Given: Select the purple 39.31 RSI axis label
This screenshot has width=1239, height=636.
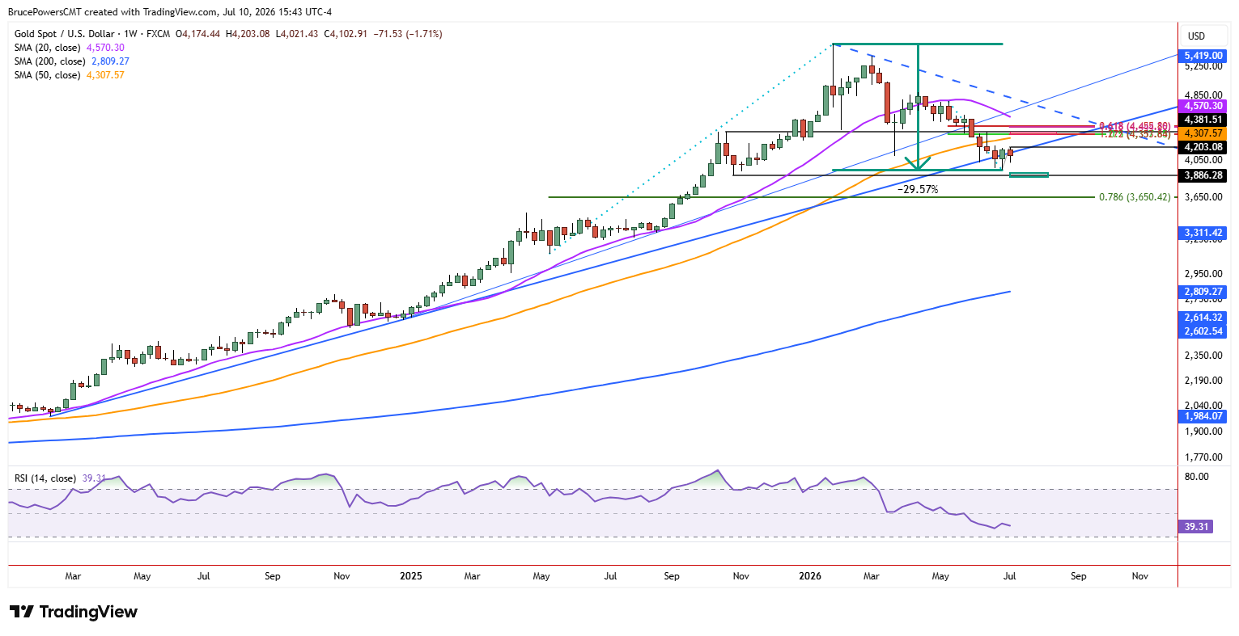Looking at the screenshot, I should click(1196, 527).
